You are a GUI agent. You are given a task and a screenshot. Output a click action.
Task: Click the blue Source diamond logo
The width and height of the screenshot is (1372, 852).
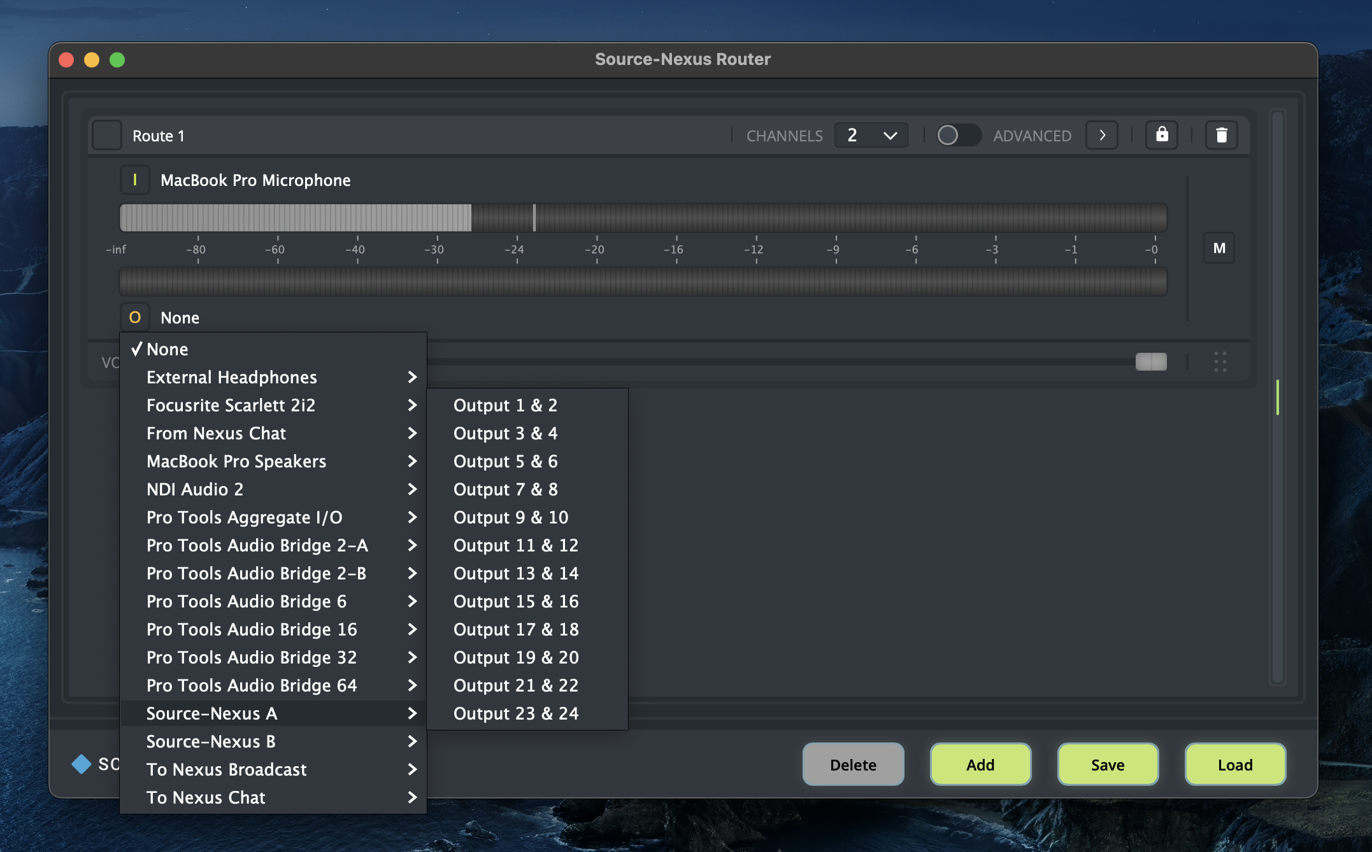pos(82,763)
